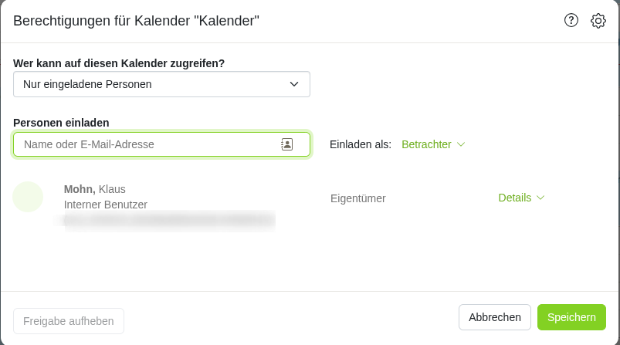Select Klaus Mohn's round avatar
Viewport: 620px width, 345px height.
click(28, 197)
